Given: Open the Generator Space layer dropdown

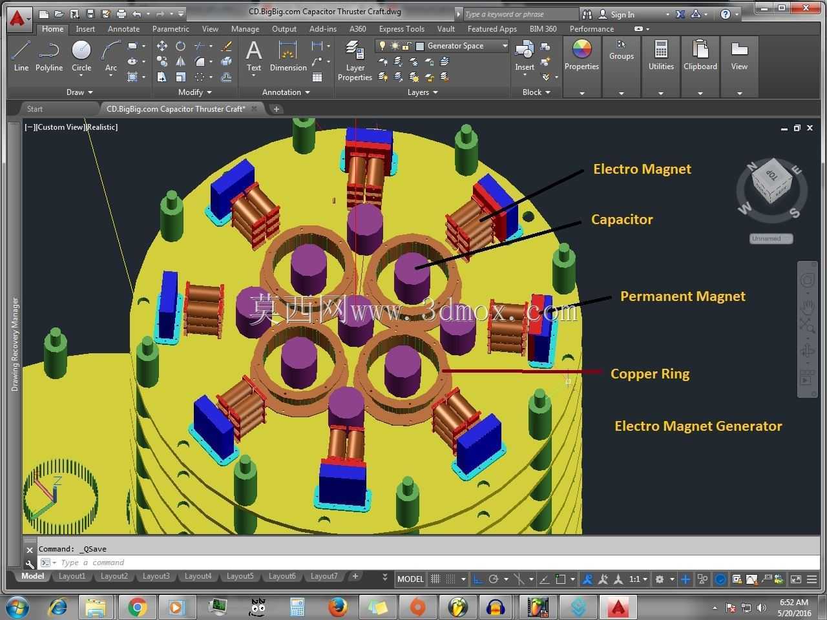Looking at the screenshot, I should [x=443, y=46].
